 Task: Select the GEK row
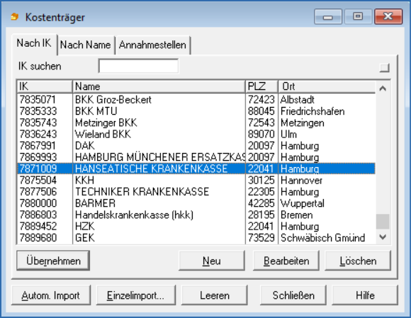tap(196, 238)
